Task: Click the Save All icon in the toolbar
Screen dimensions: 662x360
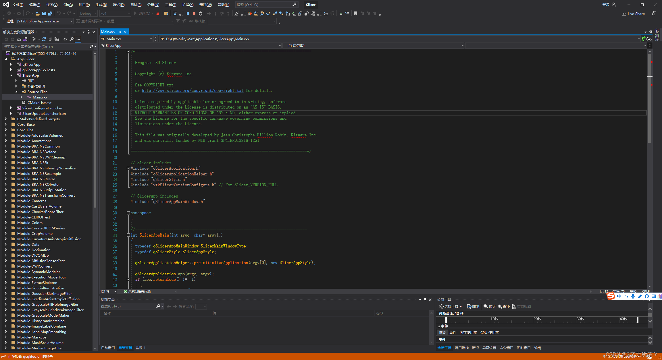Action: coord(50,13)
